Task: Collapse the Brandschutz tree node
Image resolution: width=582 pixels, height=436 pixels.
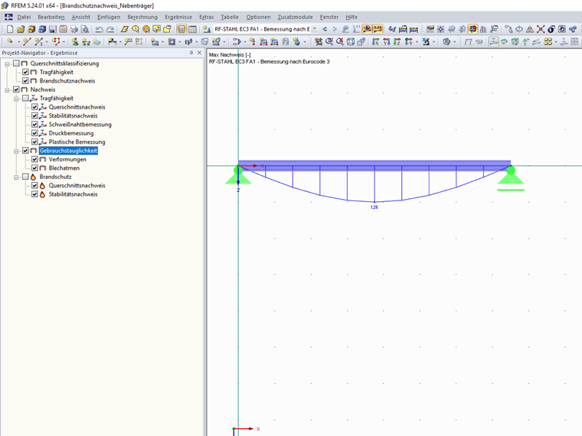Action: 16,177
